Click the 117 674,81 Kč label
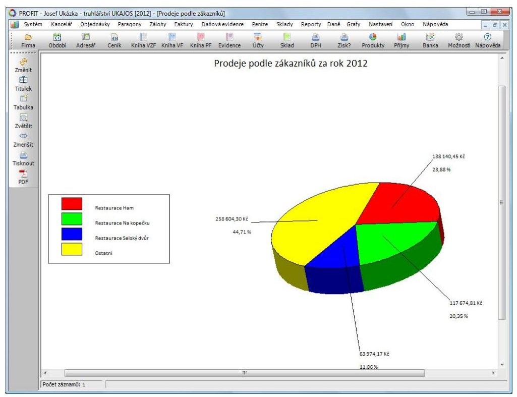517x397 pixels. 466,303
